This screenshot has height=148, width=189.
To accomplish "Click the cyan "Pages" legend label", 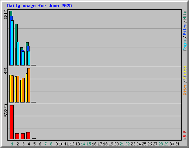I will coord(185,45).
